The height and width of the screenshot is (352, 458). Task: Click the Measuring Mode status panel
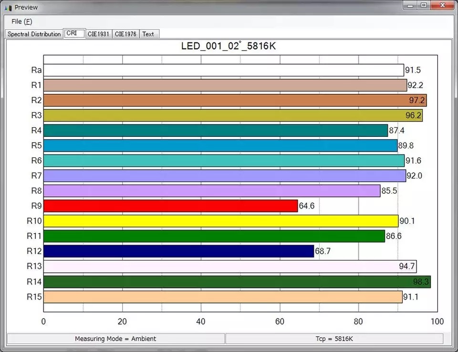point(115,339)
